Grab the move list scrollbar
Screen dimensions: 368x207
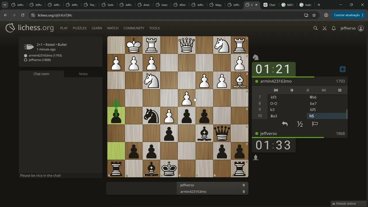pos(346,114)
